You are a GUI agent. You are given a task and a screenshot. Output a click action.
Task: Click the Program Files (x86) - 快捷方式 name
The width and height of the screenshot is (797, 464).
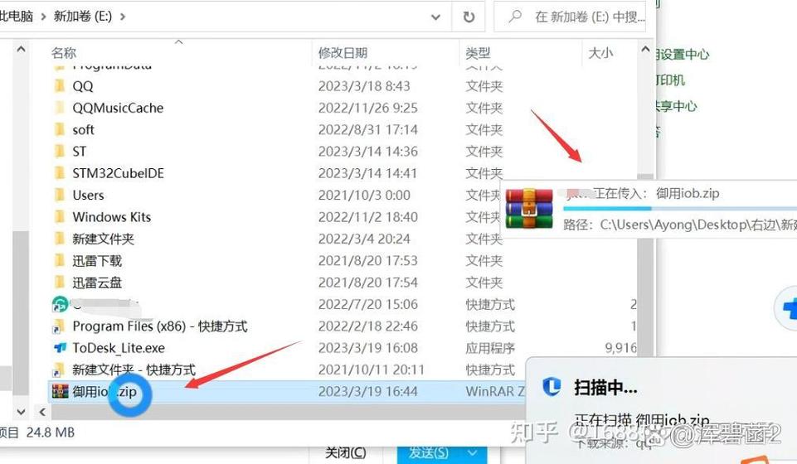tap(160, 326)
